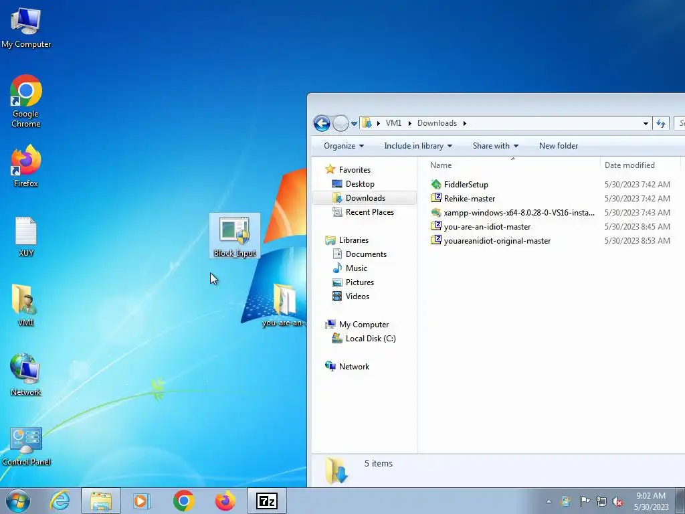Switch to Windows Explorer in taskbar
The width and height of the screenshot is (685, 514).
pos(101,501)
